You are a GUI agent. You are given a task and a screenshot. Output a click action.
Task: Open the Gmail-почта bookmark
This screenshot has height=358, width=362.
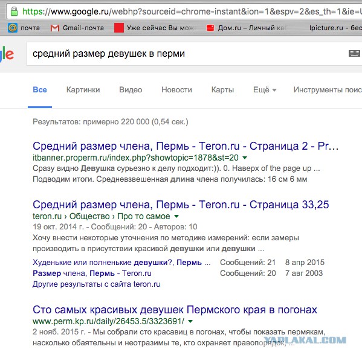[x=77, y=28]
